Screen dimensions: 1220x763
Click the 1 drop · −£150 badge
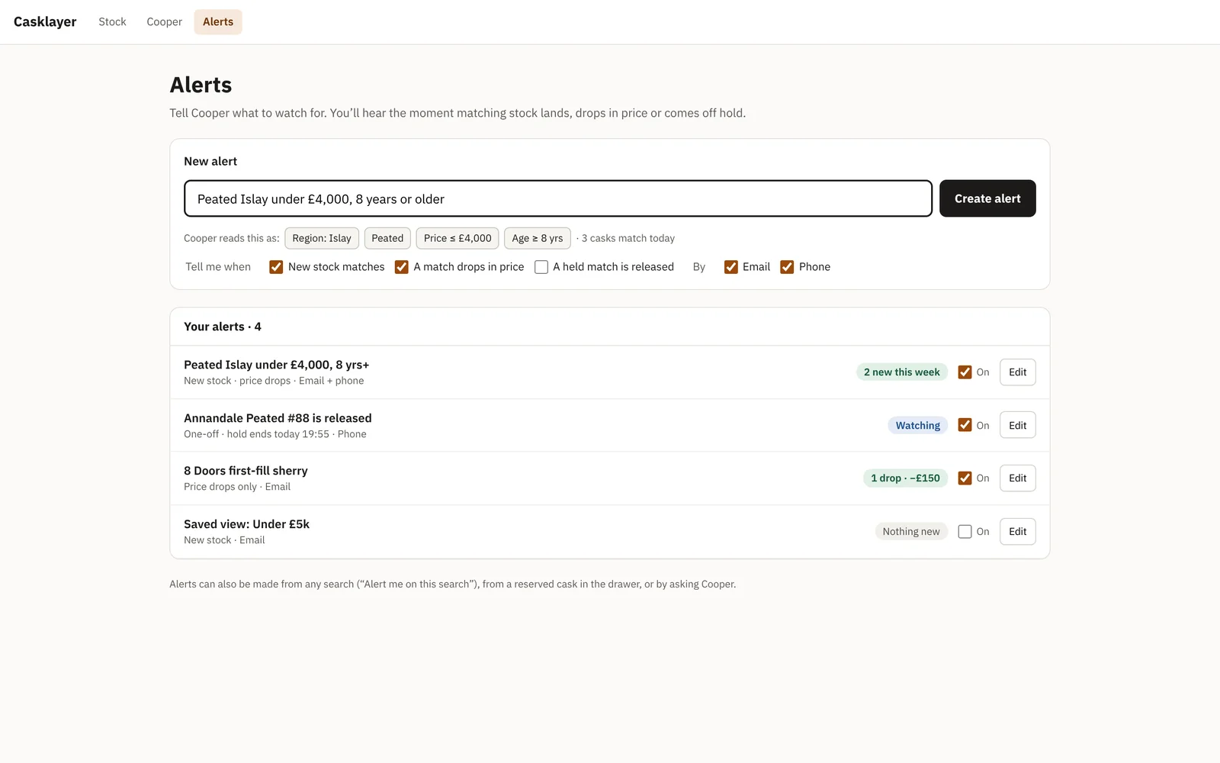pos(905,478)
